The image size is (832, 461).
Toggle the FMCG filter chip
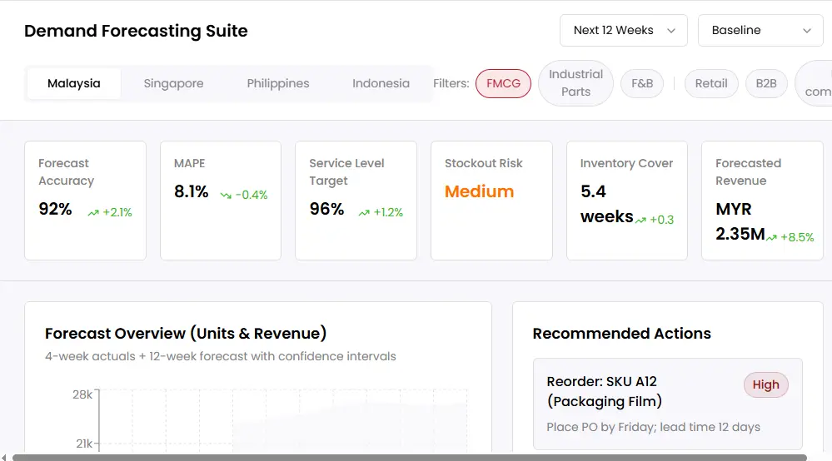pyautogui.click(x=503, y=83)
